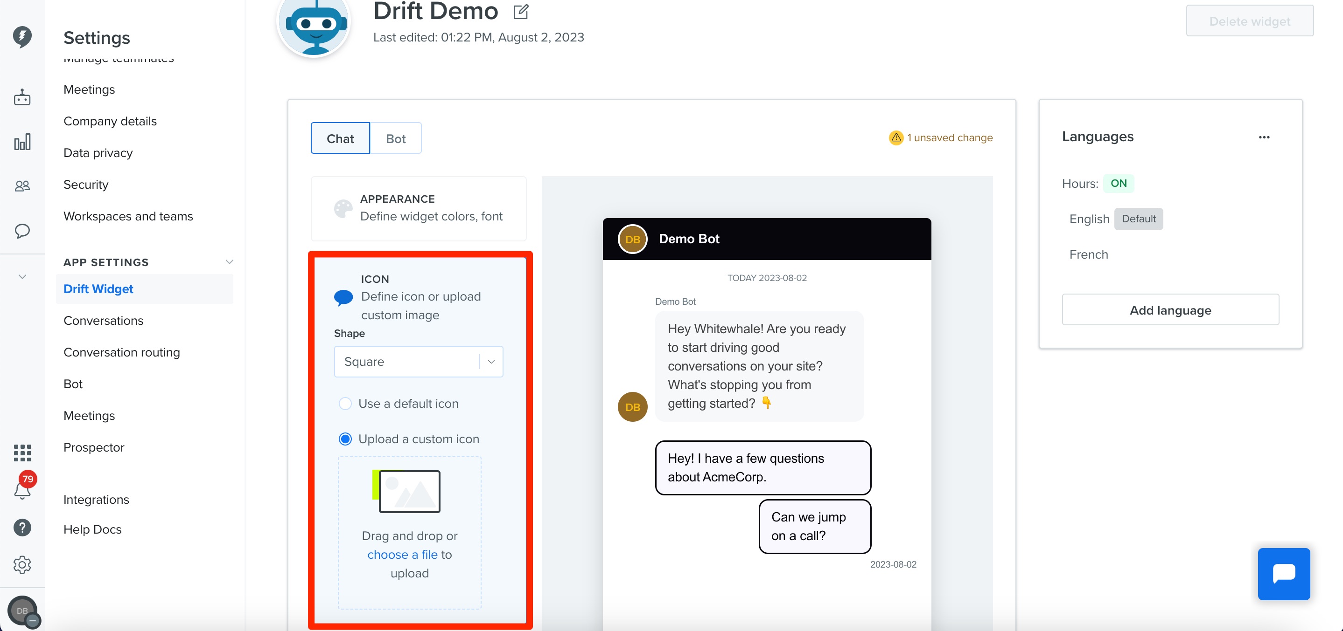This screenshot has width=1343, height=631.
Task: Open the Conversations chat bubble icon
Action: (22, 231)
